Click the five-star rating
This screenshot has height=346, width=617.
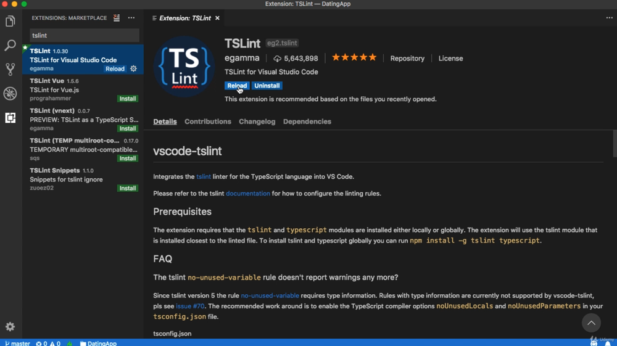pyautogui.click(x=354, y=58)
